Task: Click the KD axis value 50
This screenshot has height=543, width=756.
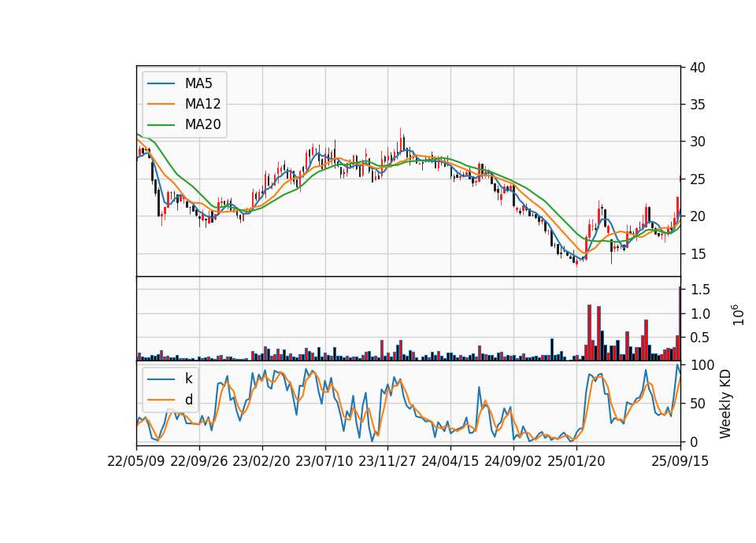Action: pyautogui.click(x=697, y=404)
